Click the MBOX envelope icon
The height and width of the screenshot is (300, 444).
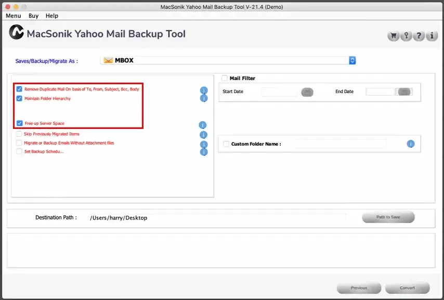coord(108,60)
